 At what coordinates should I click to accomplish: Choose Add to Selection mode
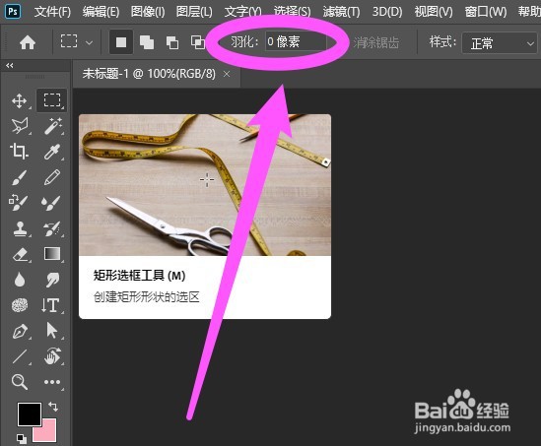(x=147, y=42)
